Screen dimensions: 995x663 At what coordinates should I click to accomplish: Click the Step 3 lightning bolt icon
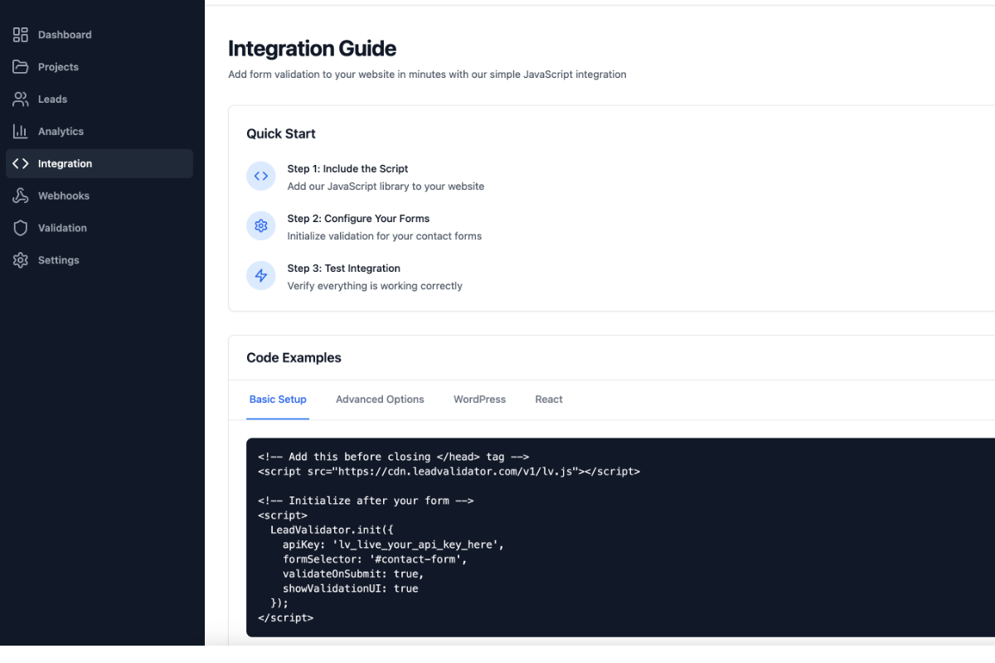tap(261, 276)
